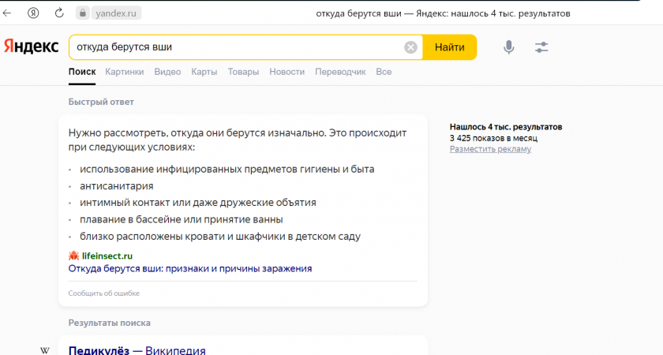Switch to the Видео tab
The width and height of the screenshot is (663, 355).
167,72
